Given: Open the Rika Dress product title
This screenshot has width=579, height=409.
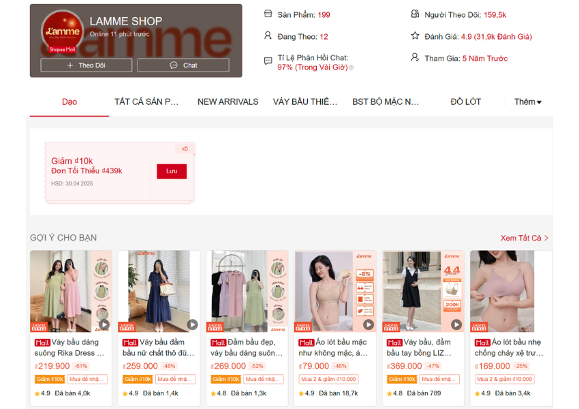Looking at the screenshot, I should pos(69,348).
